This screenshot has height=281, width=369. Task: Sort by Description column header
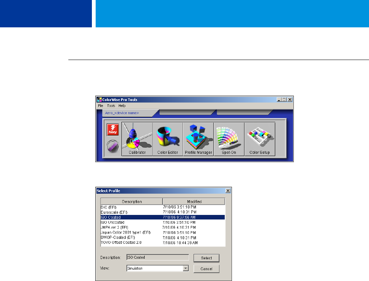132,202
